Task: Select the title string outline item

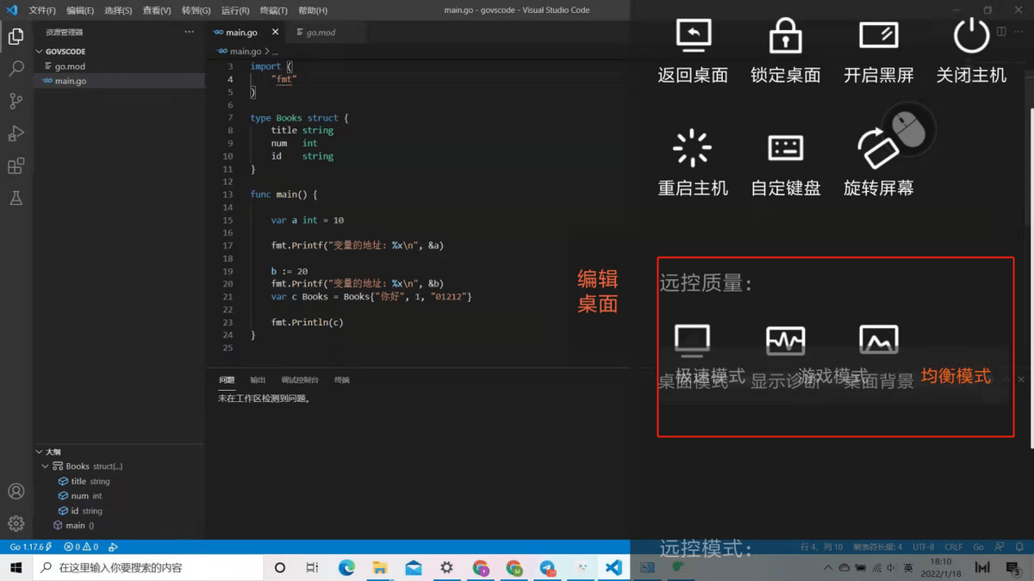Action: (x=119, y=481)
